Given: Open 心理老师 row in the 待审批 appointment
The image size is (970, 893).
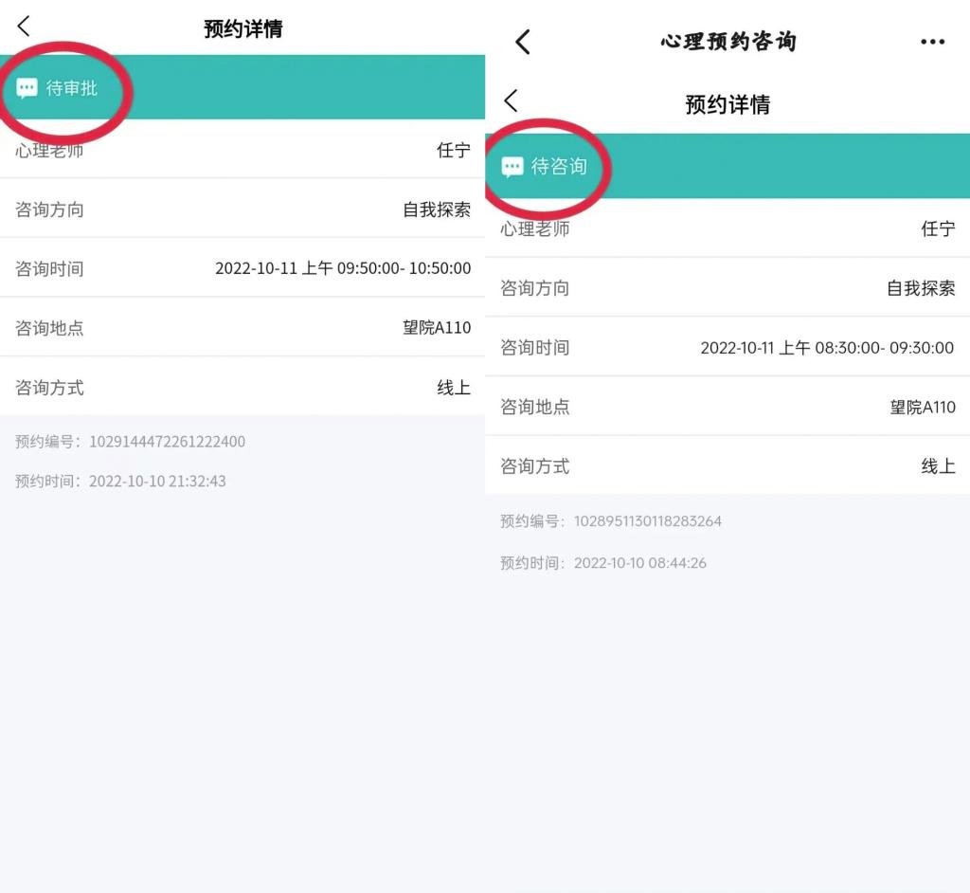Looking at the screenshot, I should point(242,150).
